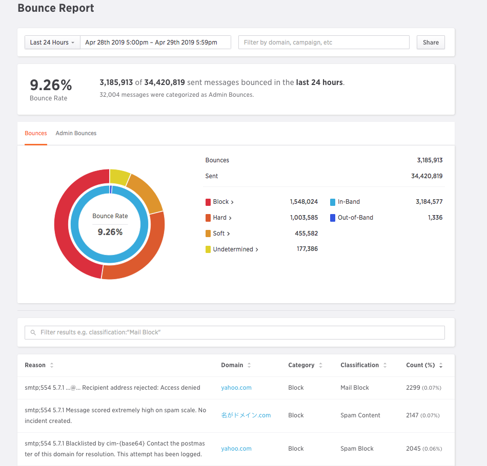Click the red Block color swatch in legend
Image resolution: width=487 pixels, height=466 pixels.
click(208, 202)
